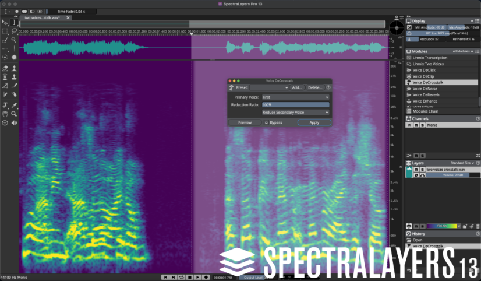This screenshot has width=481, height=281.
Task: Select Voice DeReverb module
Action: pyautogui.click(x=442, y=95)
